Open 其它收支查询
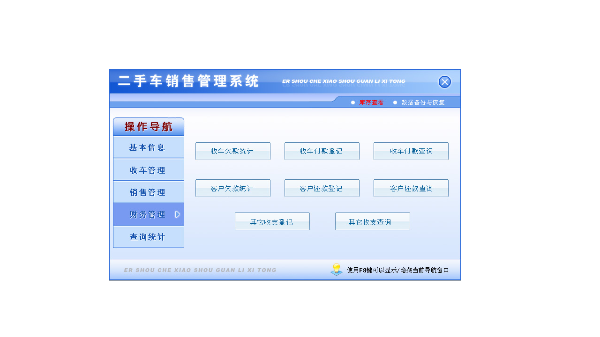 [372, 221]
